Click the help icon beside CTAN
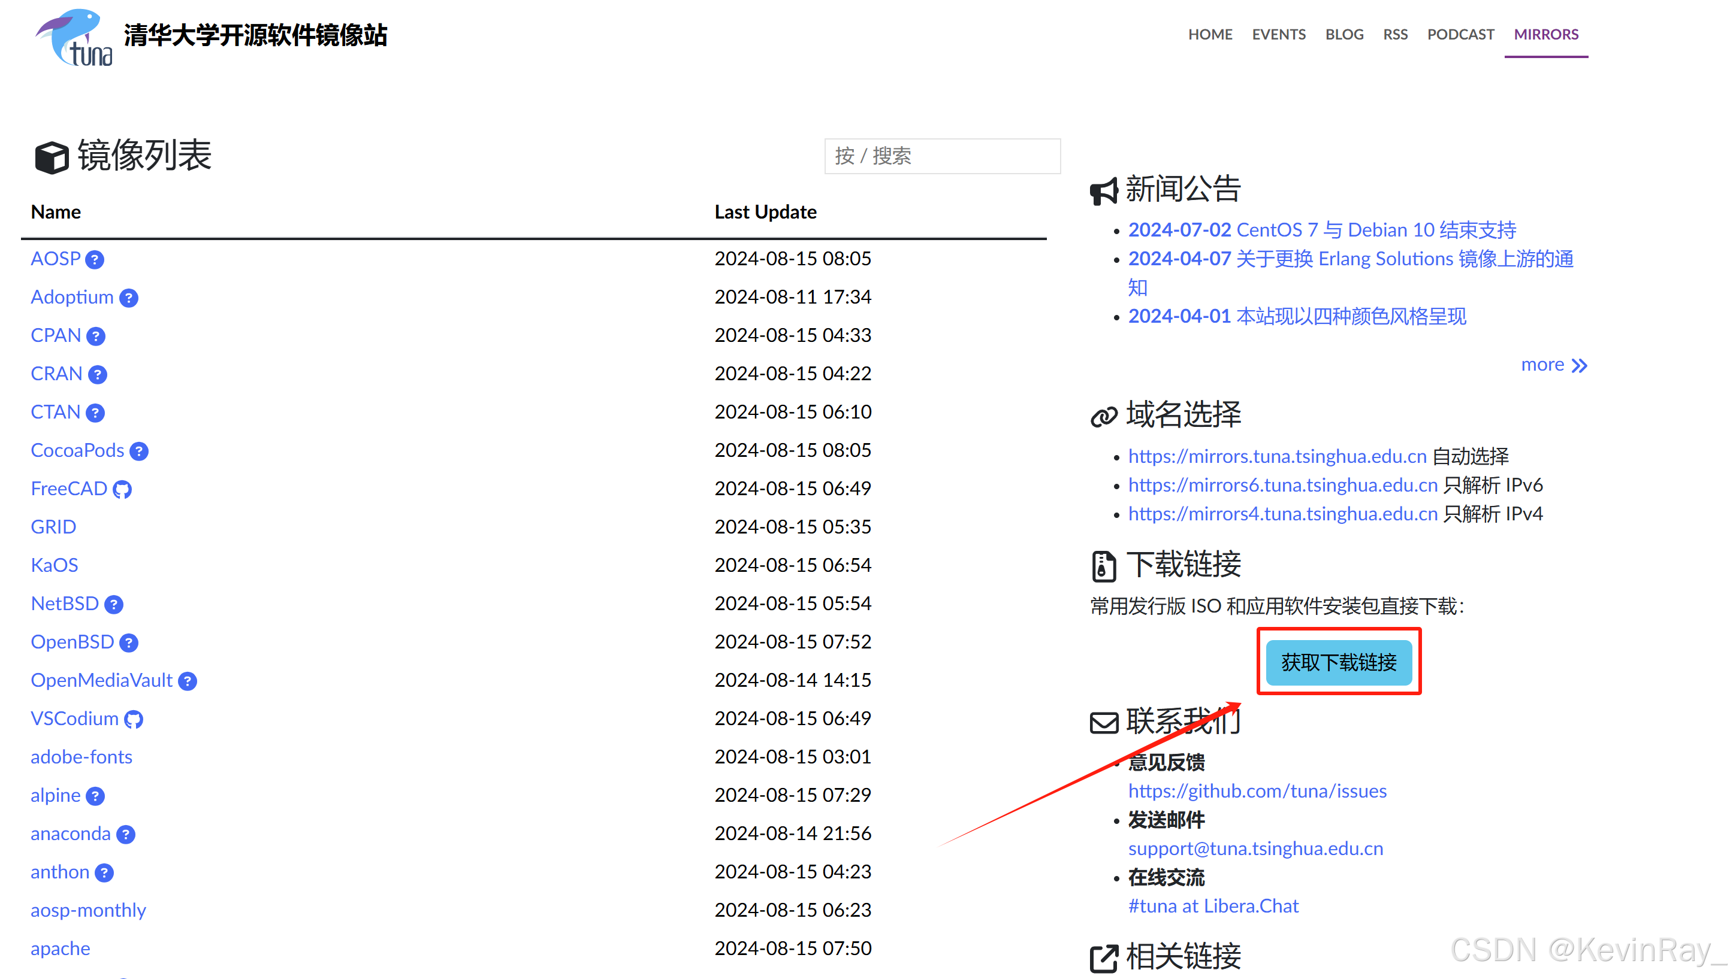The height and width of the screenshot is (979, 1730). click(x=95, y=413)
